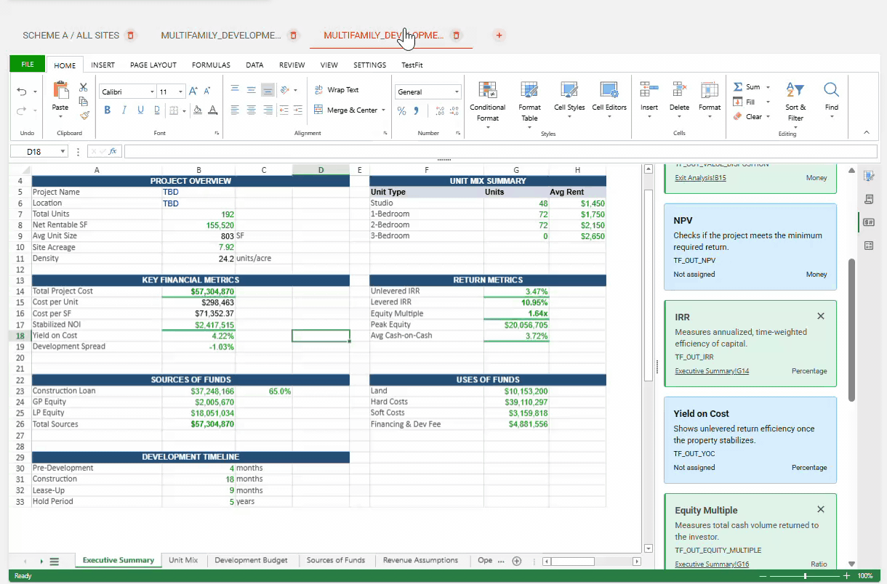Expand the Fill dropdown arrow
The width and height of the screenshot is (887, 584).
tap(768, 102)
